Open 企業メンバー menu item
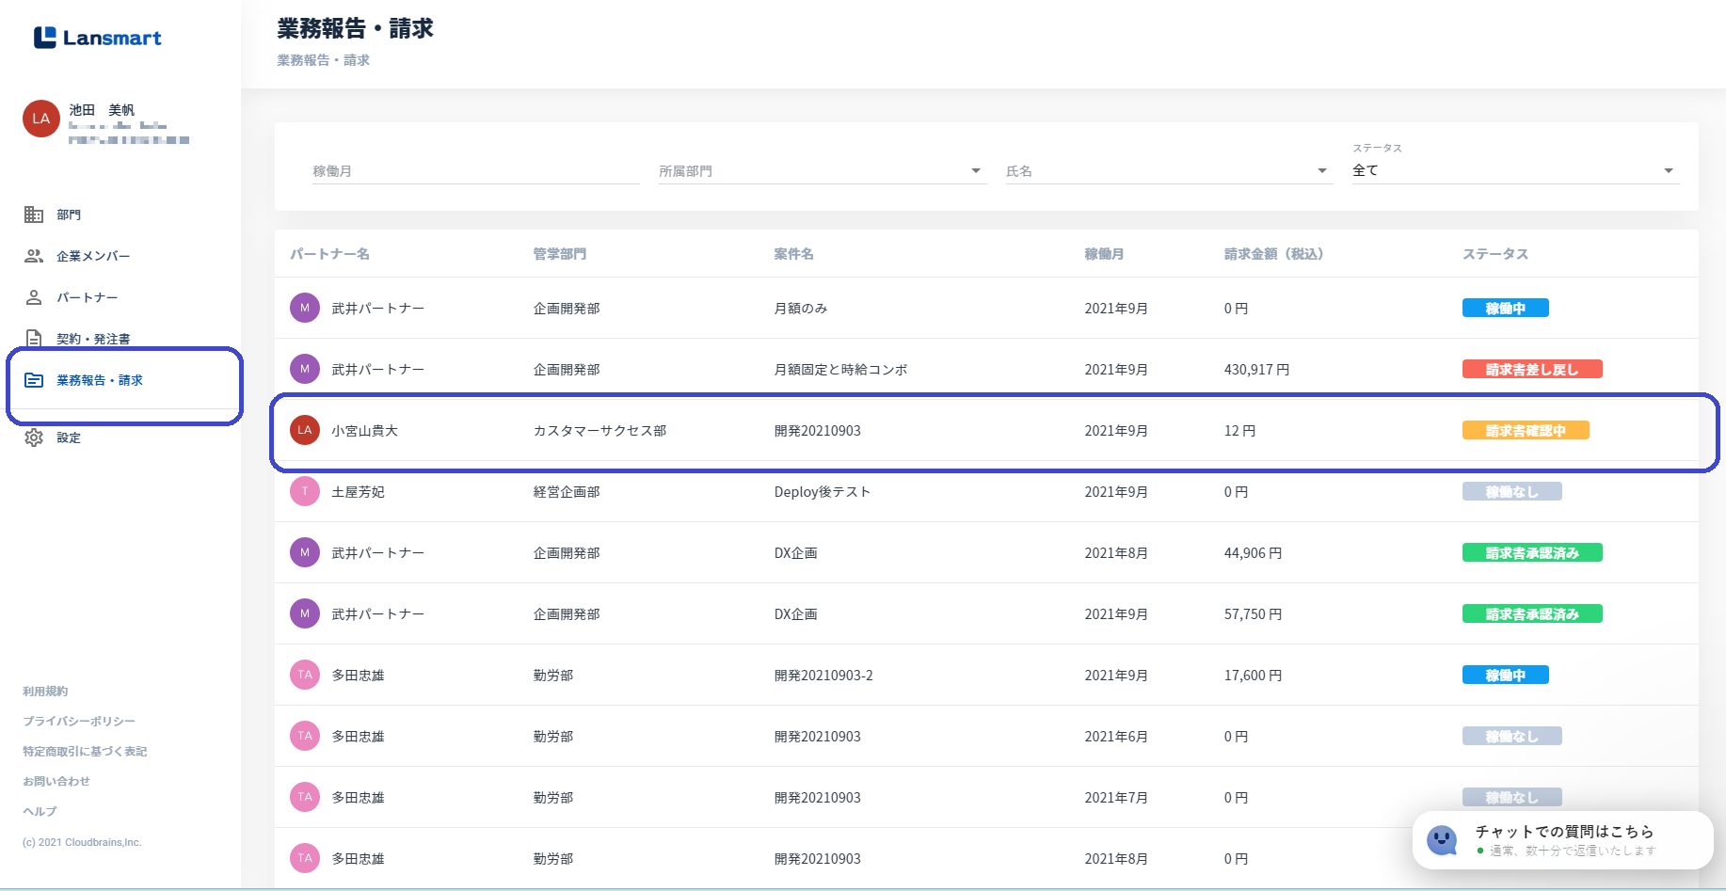 coord(93,256)
